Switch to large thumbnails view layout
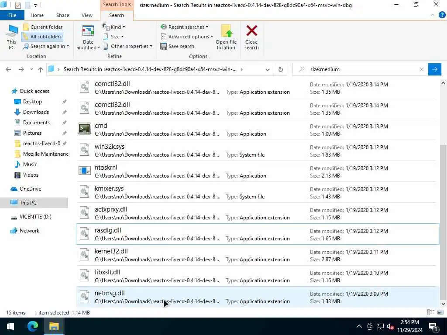Image resolution: width=447 pixels, height=335 pixels. pos(440,312)
